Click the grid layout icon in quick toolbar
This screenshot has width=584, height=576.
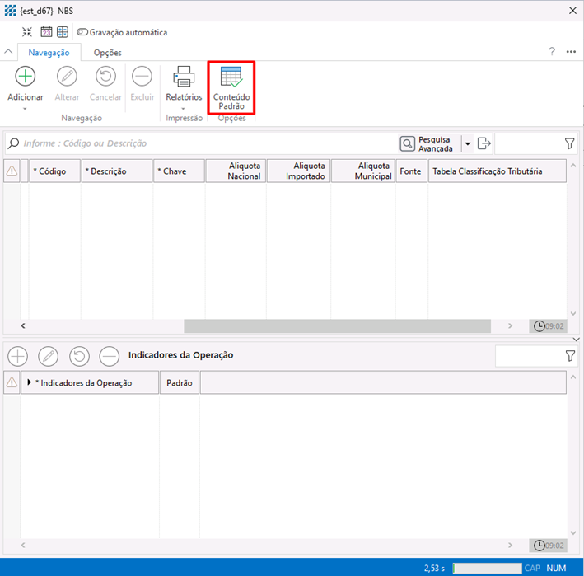[x=63, y=32]
